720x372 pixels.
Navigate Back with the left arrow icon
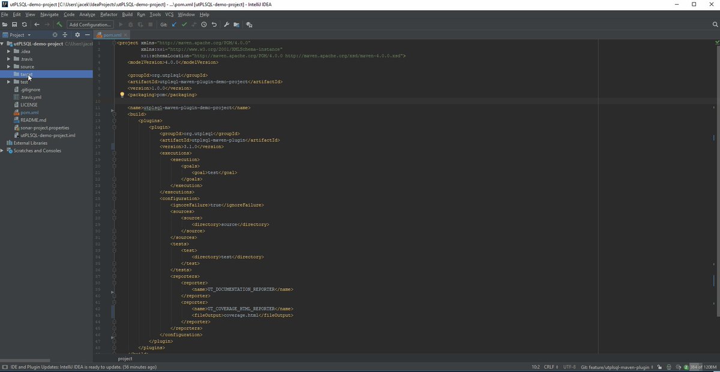pyautogui.click(x=37, y=25)
